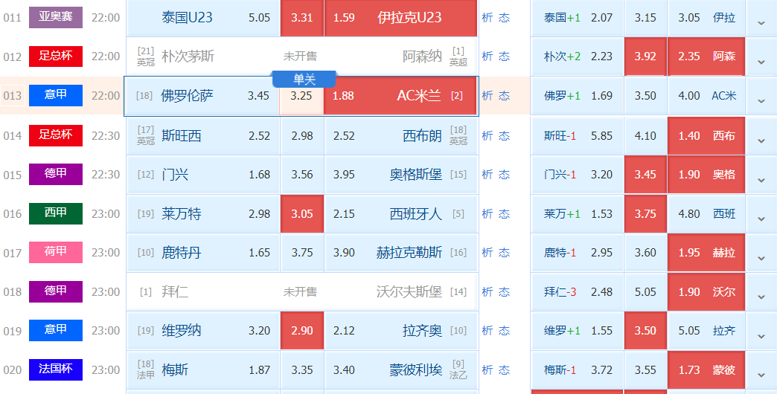Deselect AC米兰 win odds 1.88

click(400, 96)
